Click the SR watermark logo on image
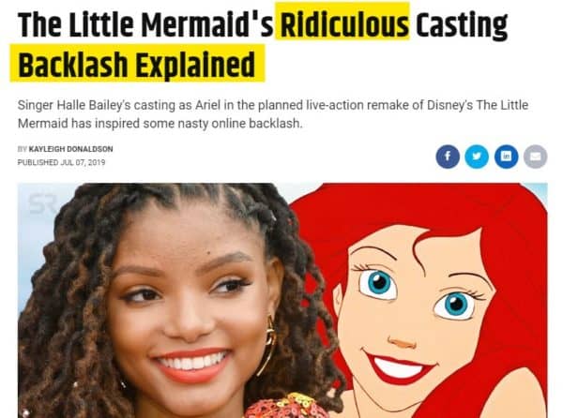The width and height of the screenshot is (563, 418). tap(43, 204)
